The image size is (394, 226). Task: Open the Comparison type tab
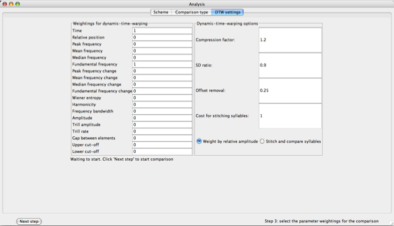point(191,12)
